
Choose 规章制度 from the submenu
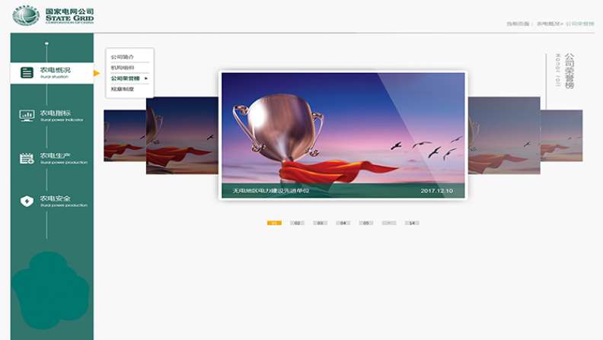tap(122, 89)
